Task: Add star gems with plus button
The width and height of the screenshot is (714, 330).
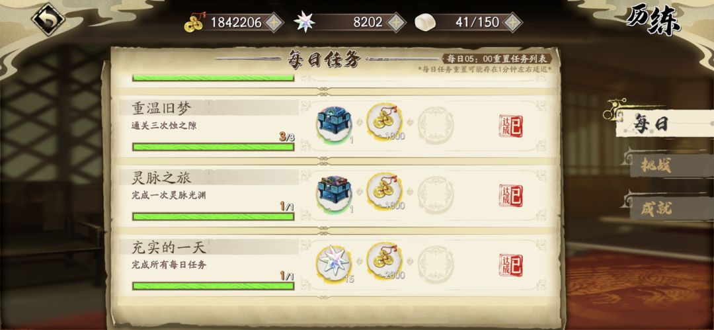Action: [x=396, y=22]
